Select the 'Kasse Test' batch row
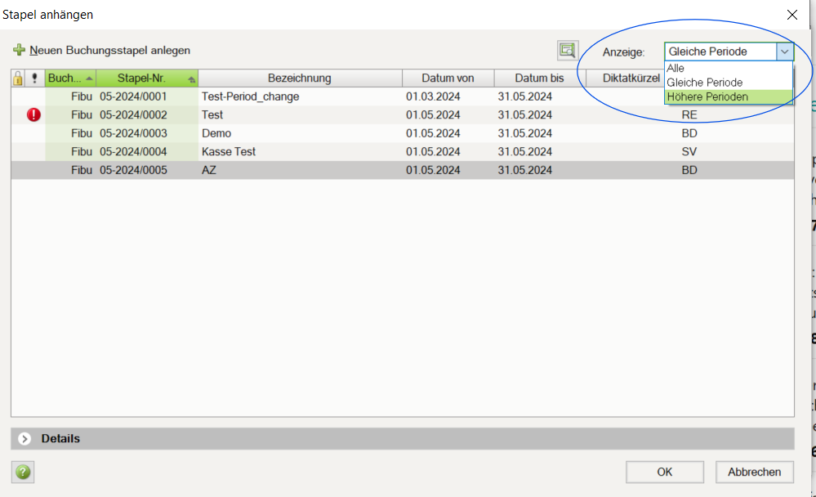The image size is (816, 497). pyautogui.click(x=229, y=151)
